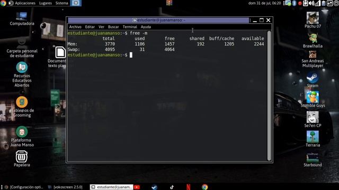Open terminal Ayuda menu

146,27
